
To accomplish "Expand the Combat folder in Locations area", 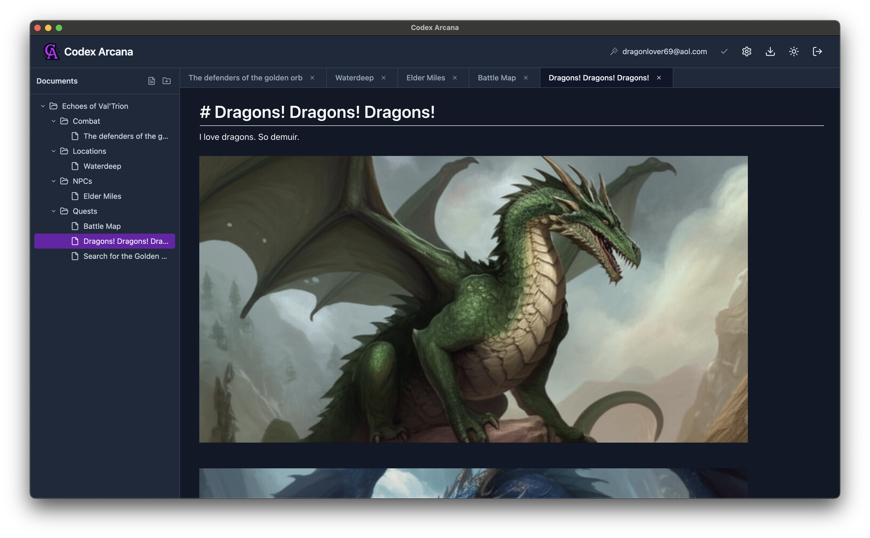I will 54,121.
